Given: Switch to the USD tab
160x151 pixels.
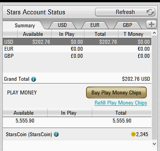Looking at the screenshot, I should [62, 25].
